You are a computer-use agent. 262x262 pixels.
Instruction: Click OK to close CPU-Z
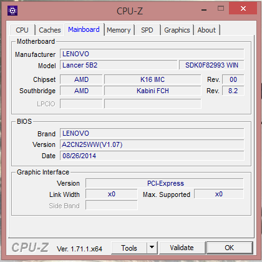[x=230, y=248]
